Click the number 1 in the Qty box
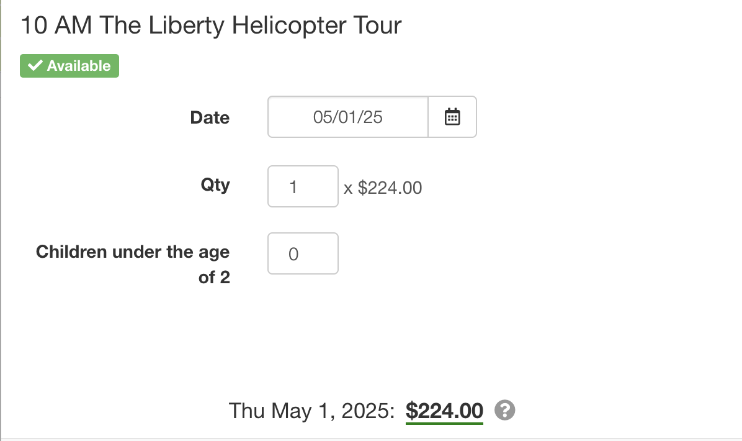 click(293, 187)
